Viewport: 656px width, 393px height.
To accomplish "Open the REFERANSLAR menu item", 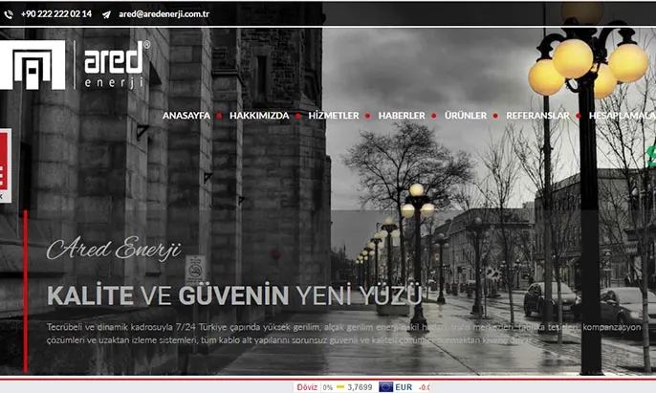I will click(537, 115).
